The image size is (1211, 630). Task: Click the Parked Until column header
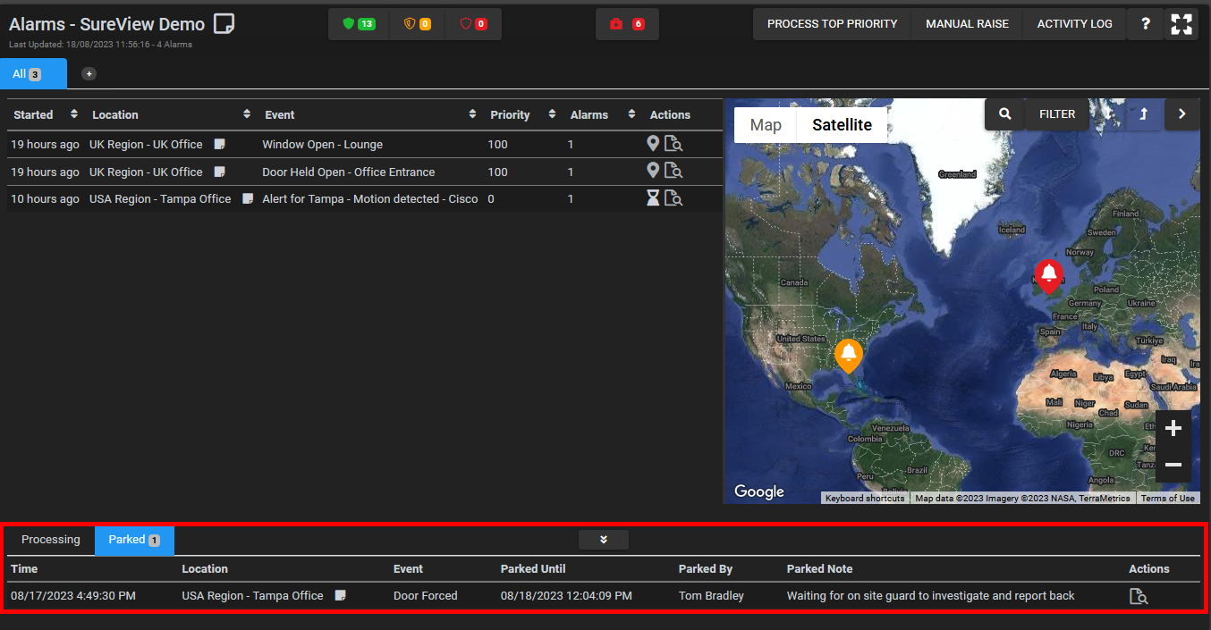click(x=533, y=568)
